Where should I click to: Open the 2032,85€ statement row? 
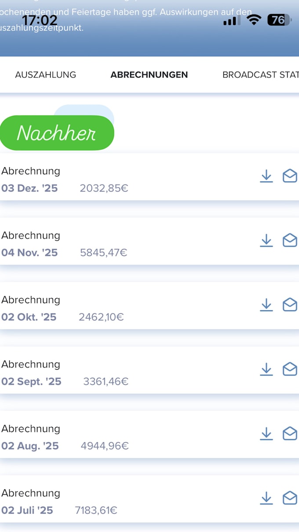(149, 177)
